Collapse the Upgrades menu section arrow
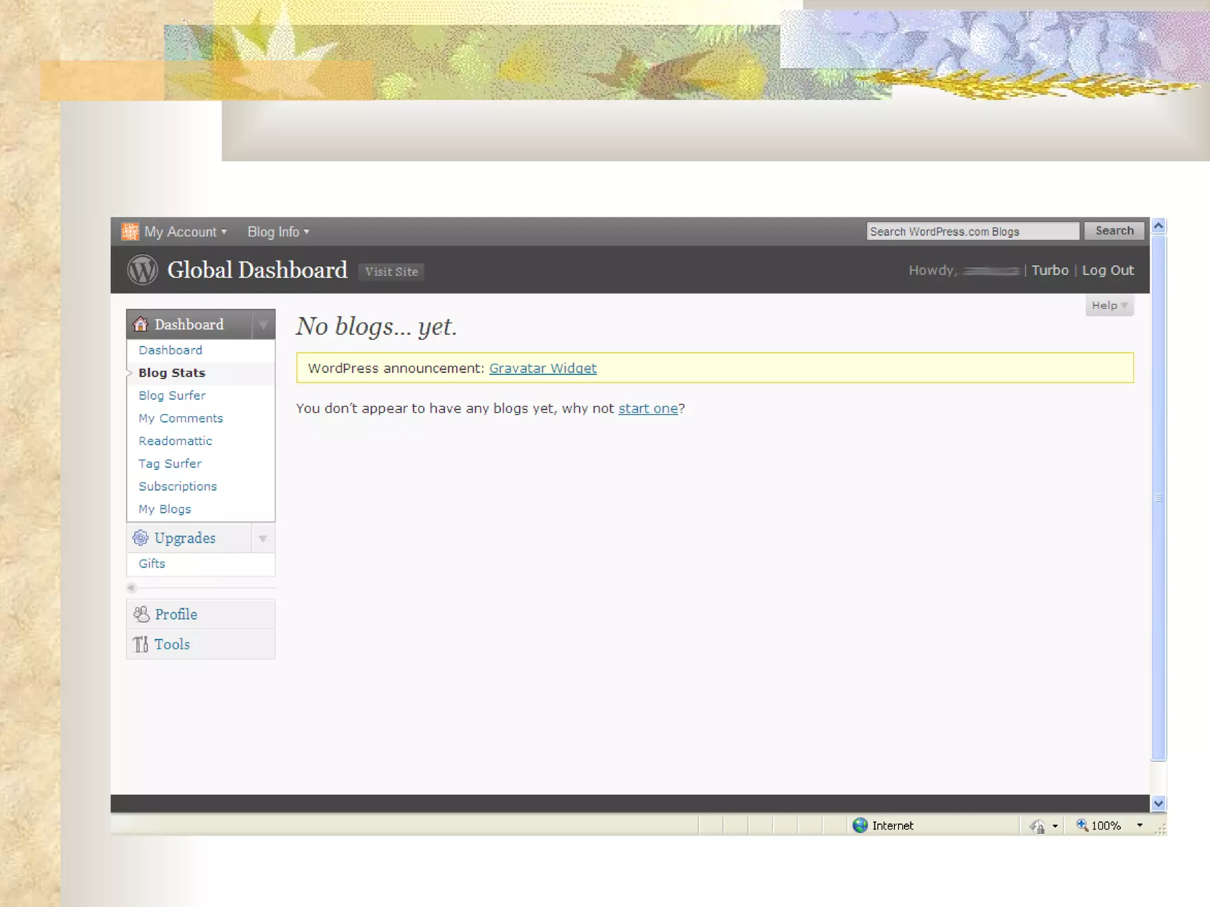Image resolution: width=1210 pixels, height=907 pixels. click(x=263, y=539)
